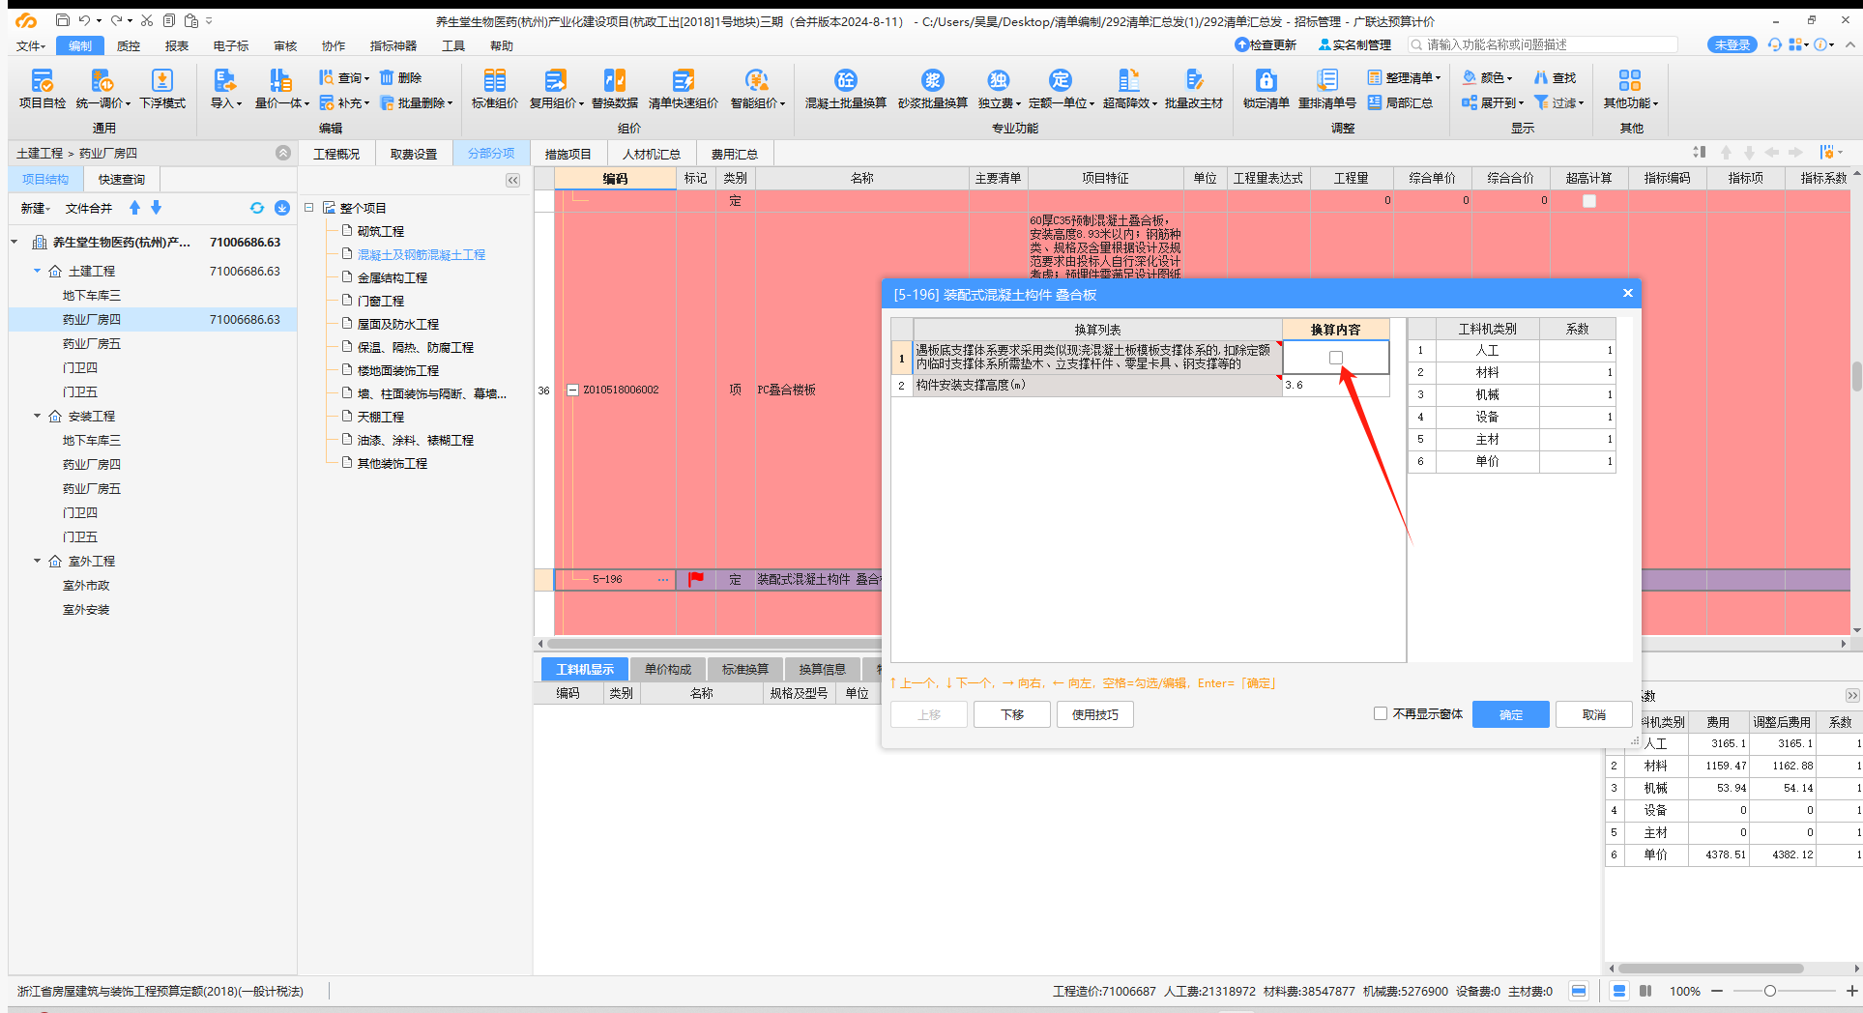Confirm the dialog with 确定
1863x1013 pixels.
click(x=1511, y=714)
